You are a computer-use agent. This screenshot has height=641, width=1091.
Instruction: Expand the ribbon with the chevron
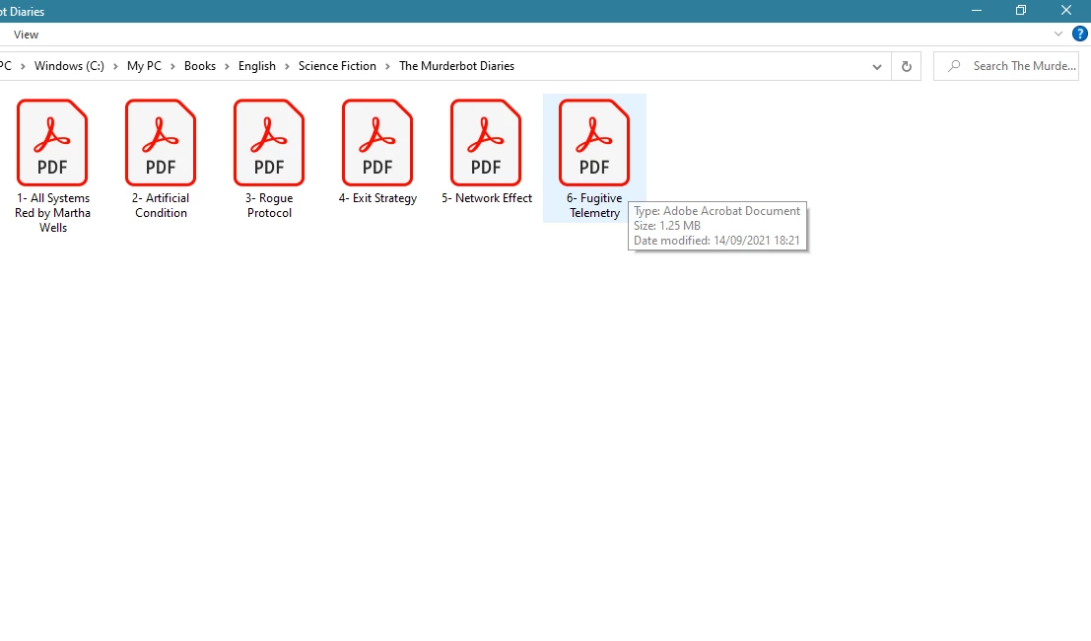(1058, 34)
